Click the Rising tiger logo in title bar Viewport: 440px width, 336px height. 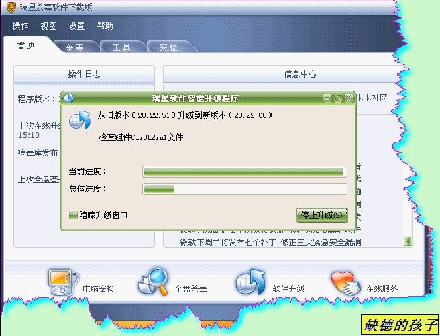pos(11,7)
